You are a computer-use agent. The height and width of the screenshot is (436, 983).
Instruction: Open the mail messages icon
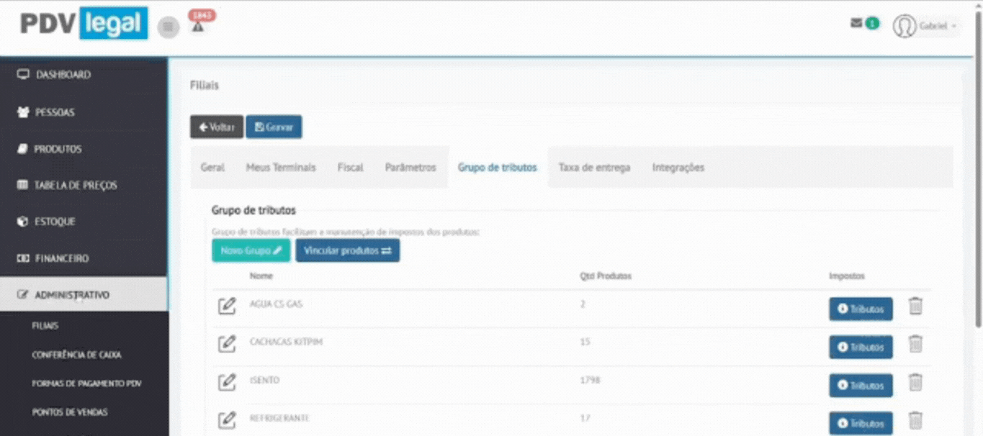pos(856,23)
